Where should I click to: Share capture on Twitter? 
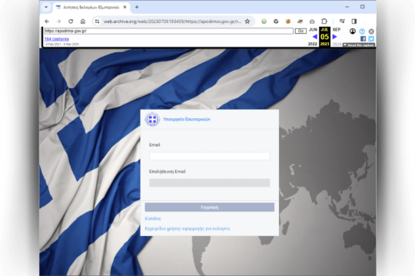(x=371, y=39)
